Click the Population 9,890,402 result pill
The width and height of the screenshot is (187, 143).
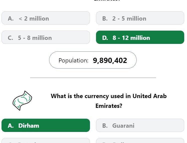point(93,60)
